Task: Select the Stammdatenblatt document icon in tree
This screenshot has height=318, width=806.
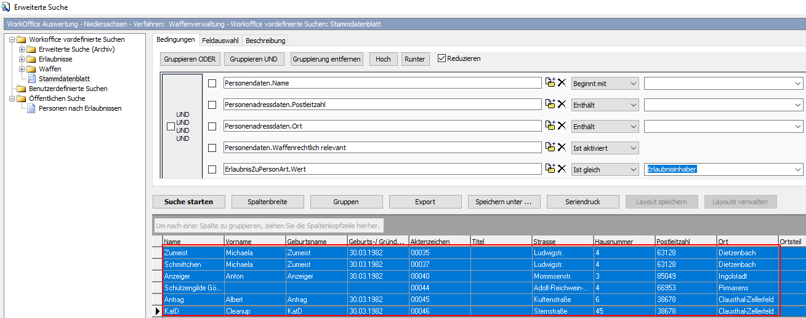Action: pos(32,79)
